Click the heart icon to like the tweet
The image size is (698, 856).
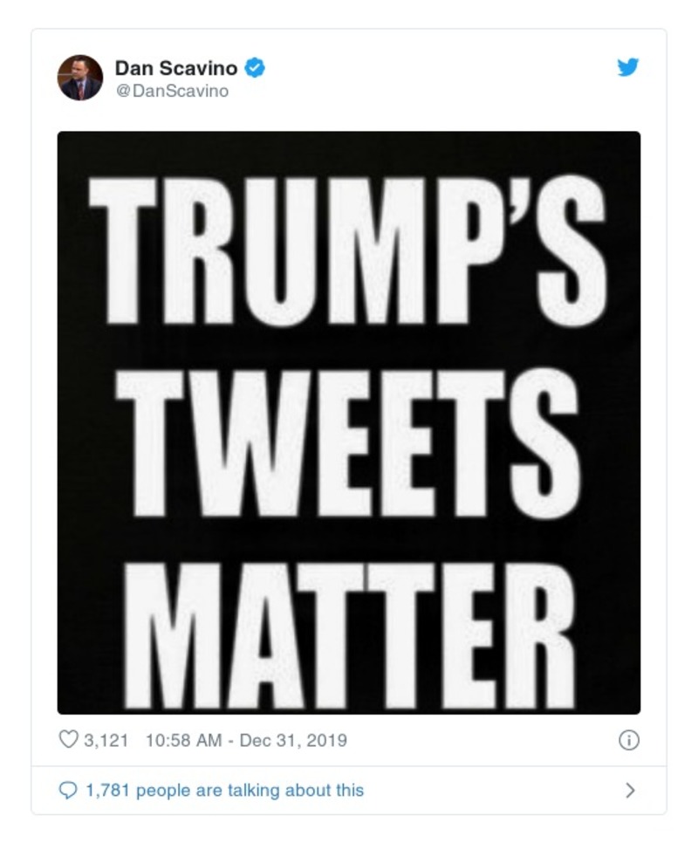67,739
